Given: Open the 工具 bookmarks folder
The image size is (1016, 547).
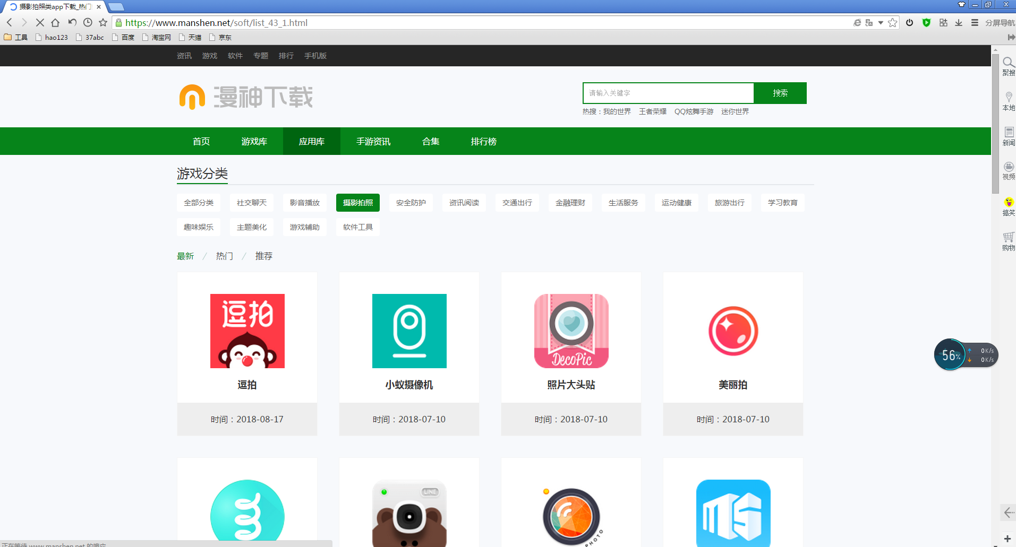Looking at the screenshot, I should tap(16, 38).
